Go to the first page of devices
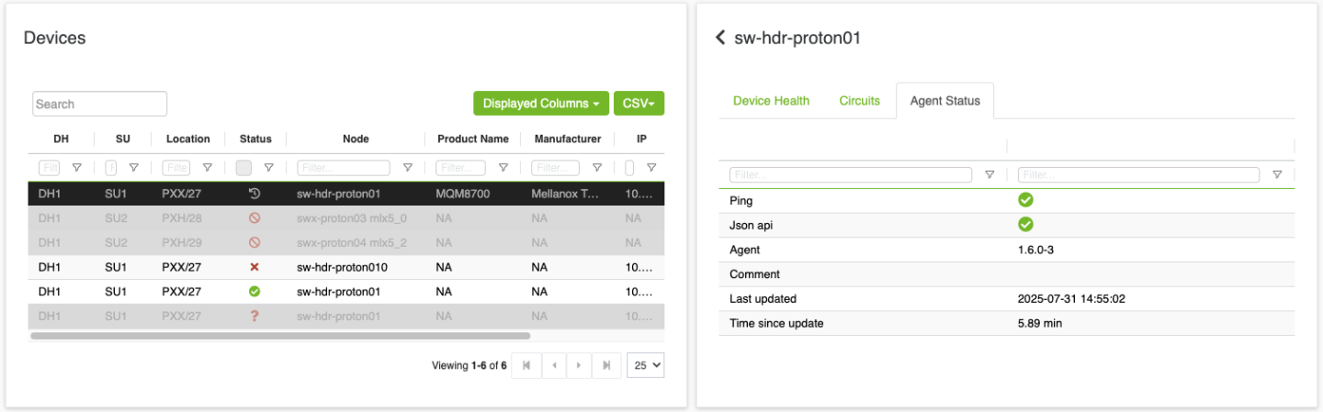 tap(526, 365)
